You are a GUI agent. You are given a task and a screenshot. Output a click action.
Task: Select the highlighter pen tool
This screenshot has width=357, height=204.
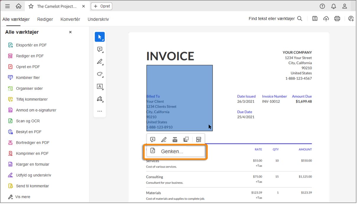[x=100, y=62]
